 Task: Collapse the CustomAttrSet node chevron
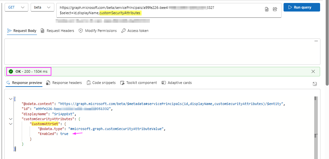tap(11, 124)
